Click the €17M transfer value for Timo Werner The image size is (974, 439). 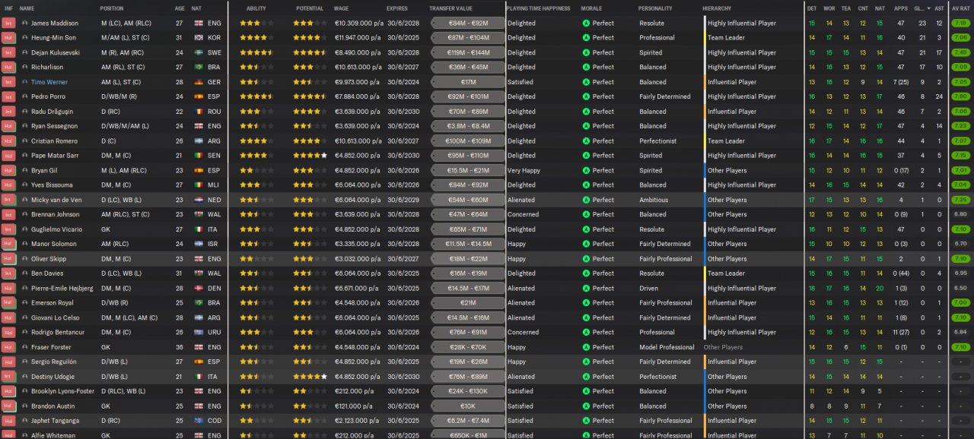tap(468, 82)
